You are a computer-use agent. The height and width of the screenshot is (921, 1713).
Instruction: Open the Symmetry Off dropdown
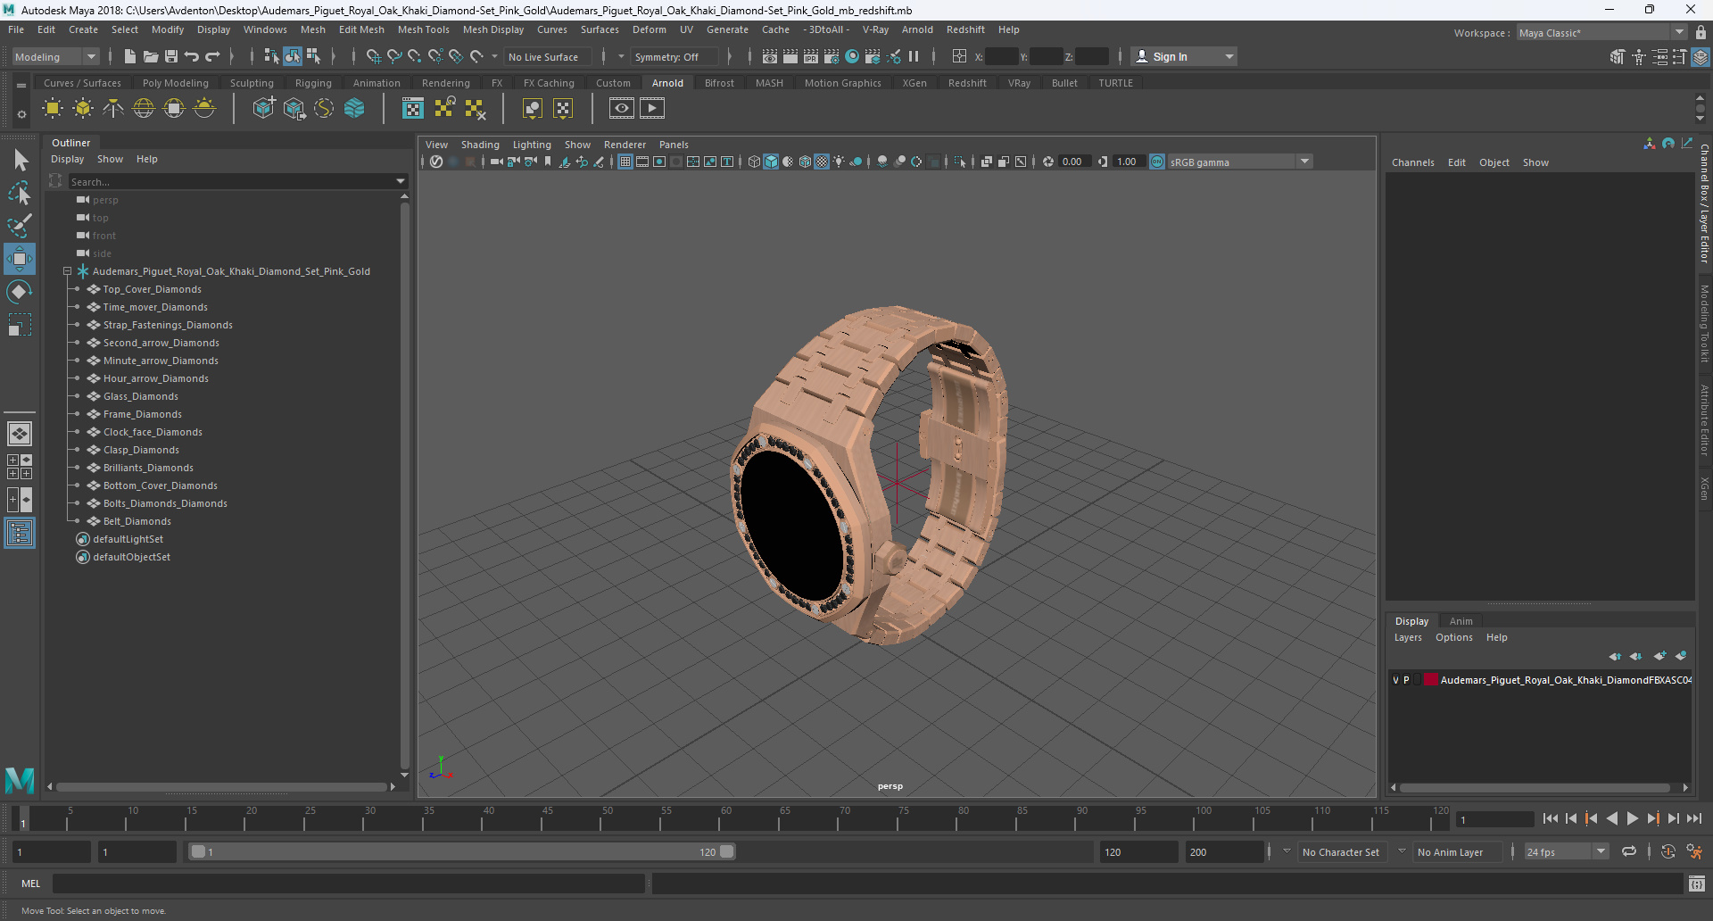[x=675, y=56]
